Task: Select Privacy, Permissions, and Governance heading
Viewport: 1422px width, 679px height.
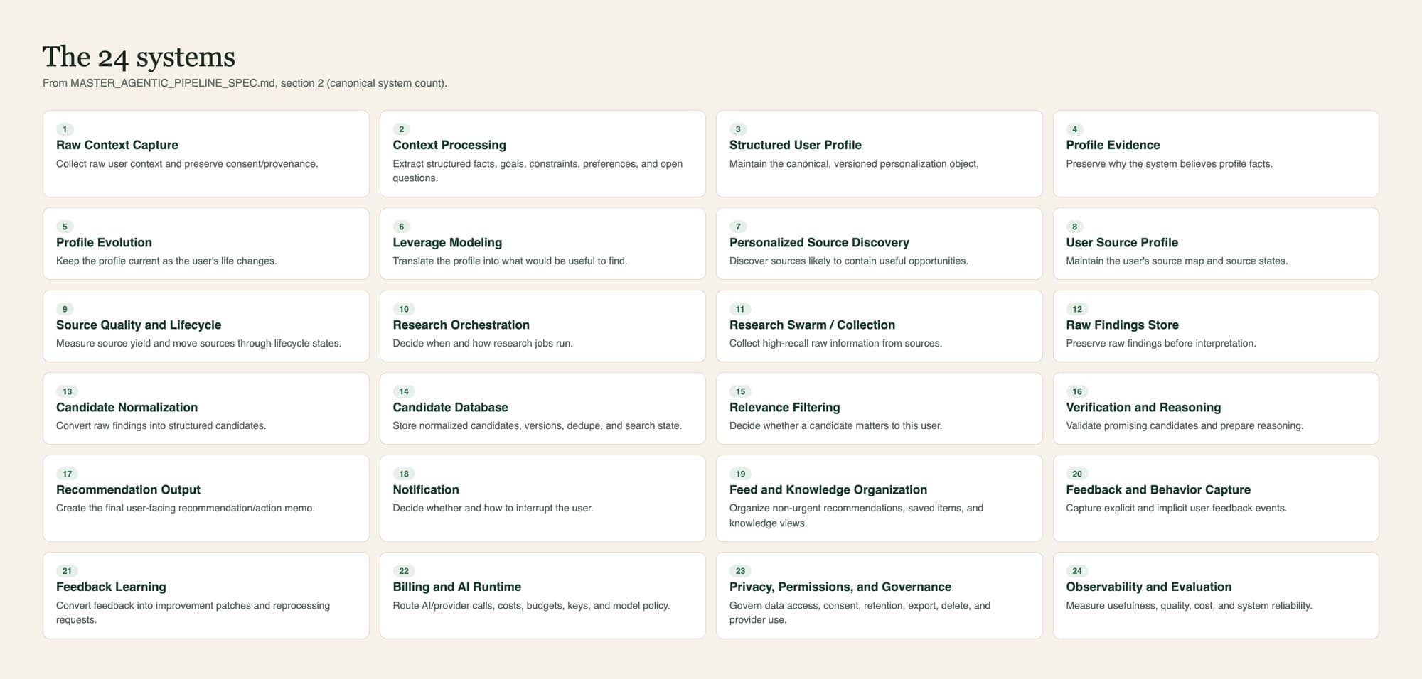Action: click(840, 587)
